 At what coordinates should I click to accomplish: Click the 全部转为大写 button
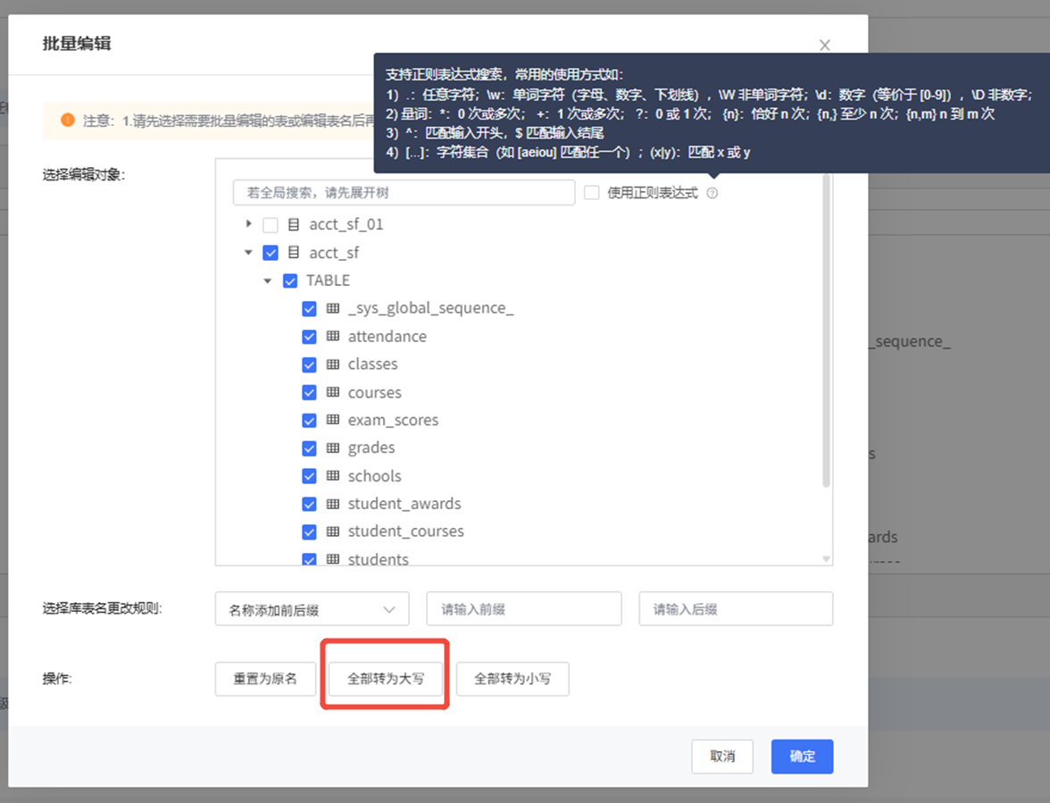point(385,679)
